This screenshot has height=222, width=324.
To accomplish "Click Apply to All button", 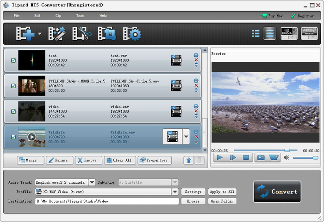I will pos(222,192).
